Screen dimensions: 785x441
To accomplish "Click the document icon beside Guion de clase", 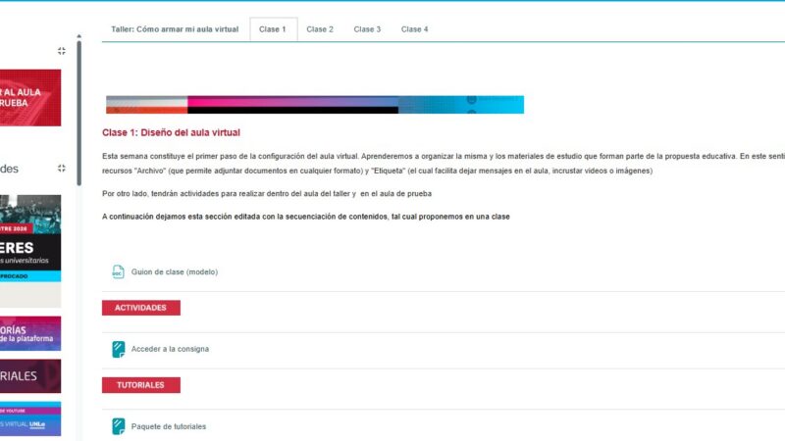I will click(x=118, y=271).
